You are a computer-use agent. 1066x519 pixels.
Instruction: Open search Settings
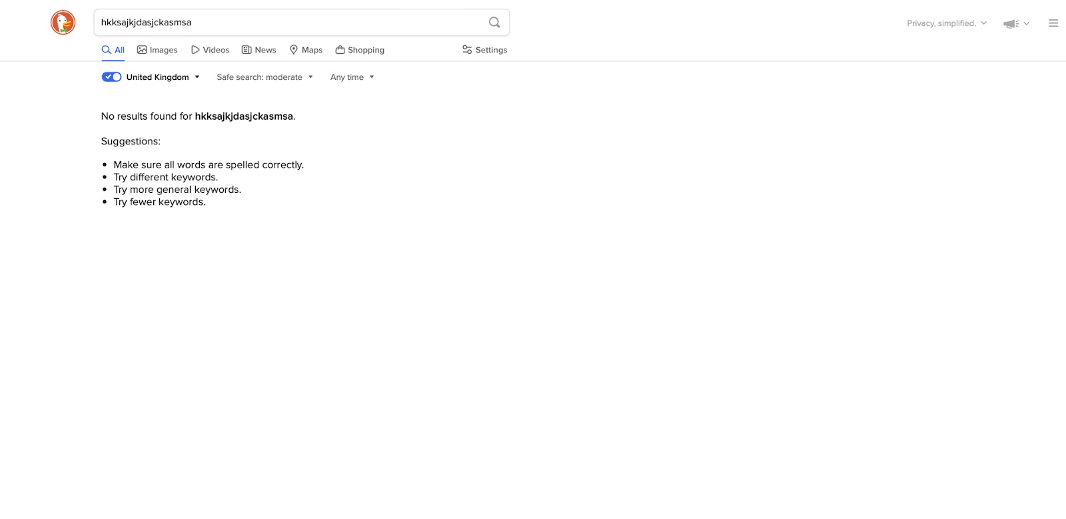pos(484,50)
